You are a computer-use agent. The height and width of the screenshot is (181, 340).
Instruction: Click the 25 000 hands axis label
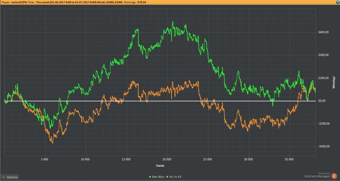pyautogui.click(x=207, y=160)
